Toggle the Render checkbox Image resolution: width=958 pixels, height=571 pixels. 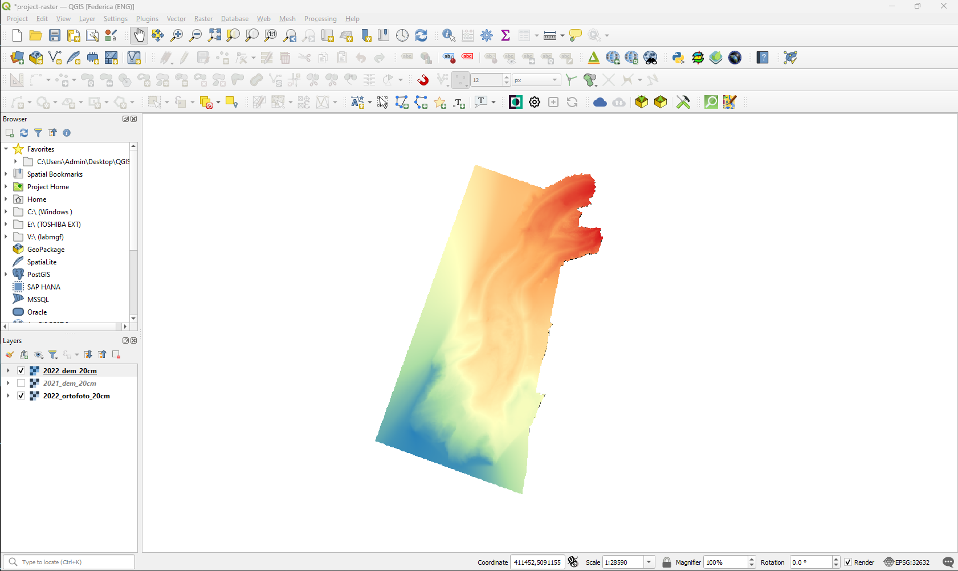848,562
